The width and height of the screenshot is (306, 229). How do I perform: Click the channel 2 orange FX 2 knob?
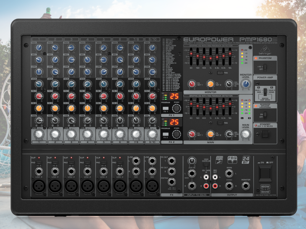pos(55,108)
